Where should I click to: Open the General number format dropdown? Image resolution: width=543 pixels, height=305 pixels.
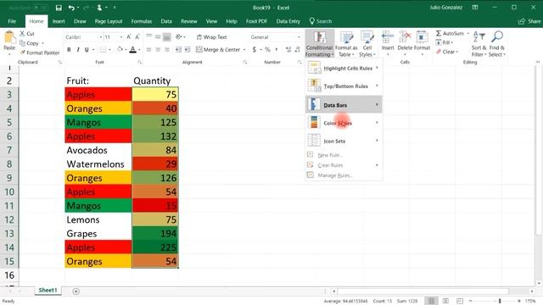[x=299, y=37]
